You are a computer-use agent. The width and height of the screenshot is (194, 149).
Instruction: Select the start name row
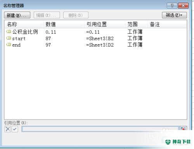click(95, 38)
